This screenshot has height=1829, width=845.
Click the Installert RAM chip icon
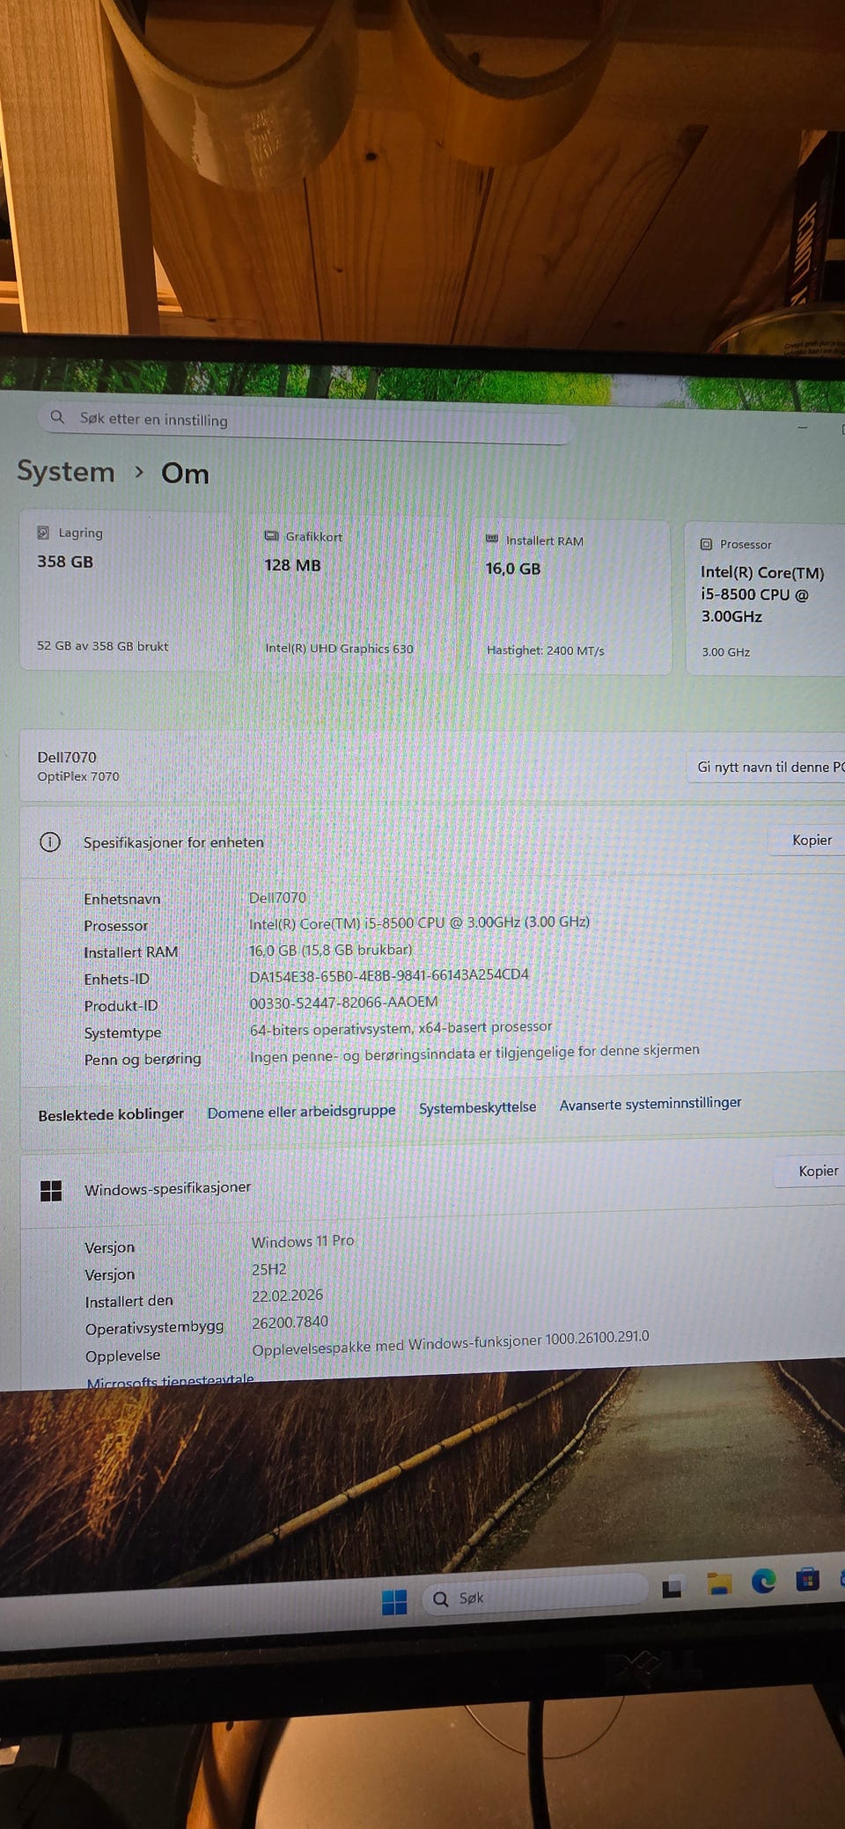tap(492, 539)
